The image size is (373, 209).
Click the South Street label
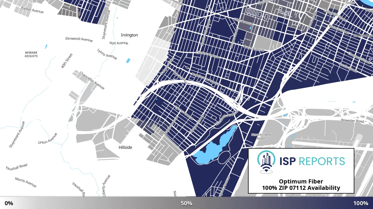point(348,67)
